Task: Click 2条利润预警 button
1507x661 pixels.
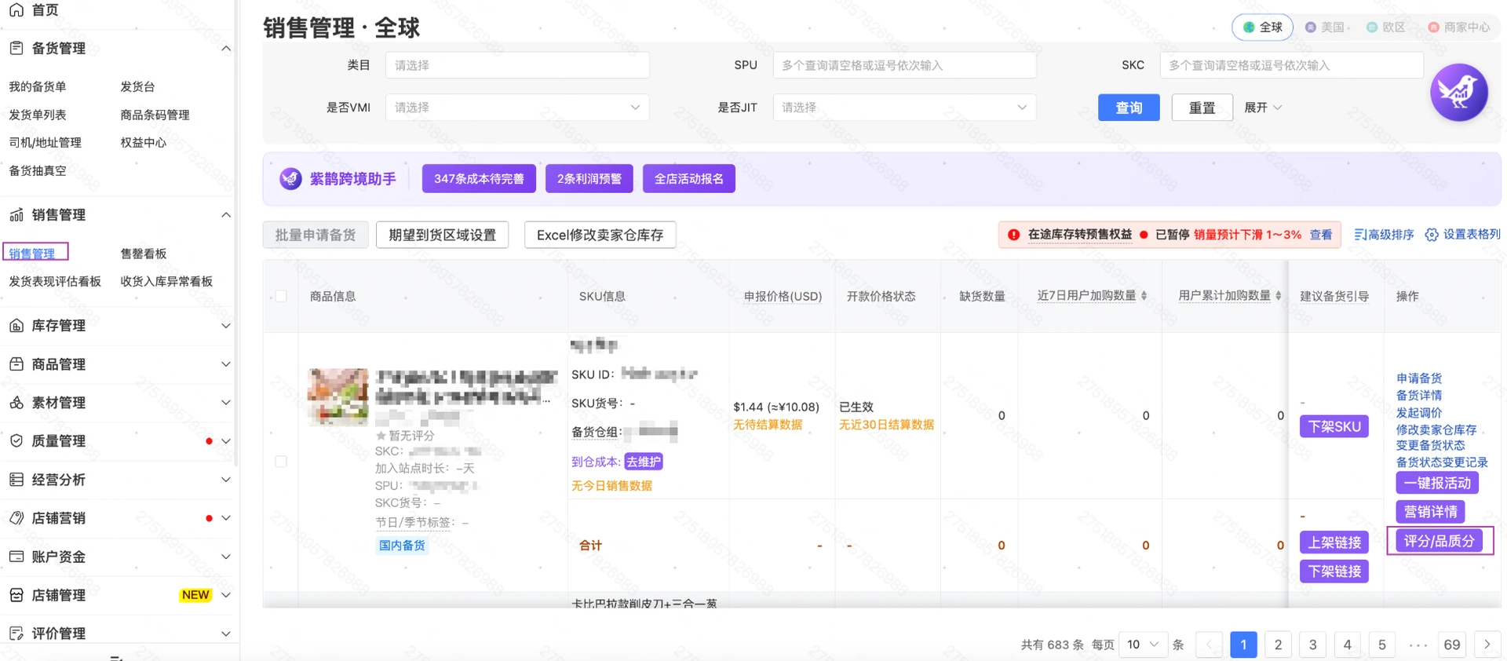Action: pyautogui.click(x=589, y=178)
